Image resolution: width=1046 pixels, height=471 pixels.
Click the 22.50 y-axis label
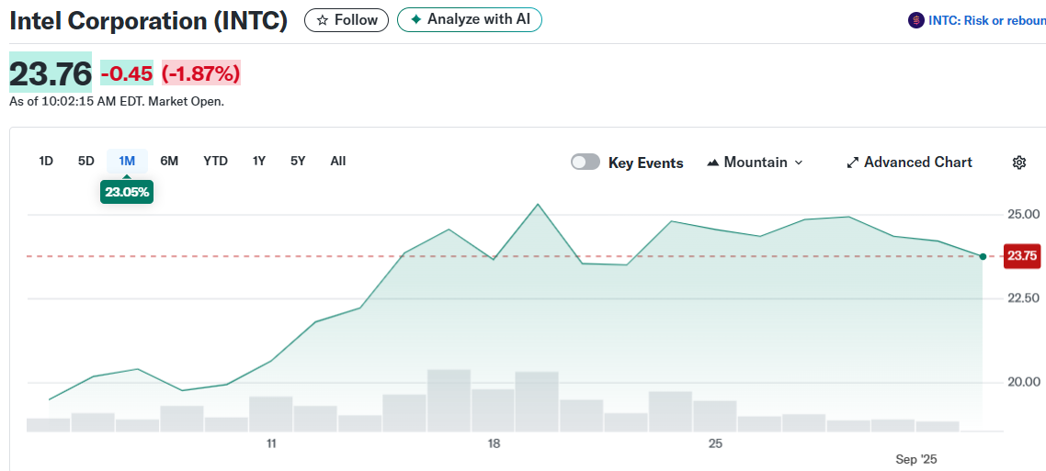tap(1023, 297)
